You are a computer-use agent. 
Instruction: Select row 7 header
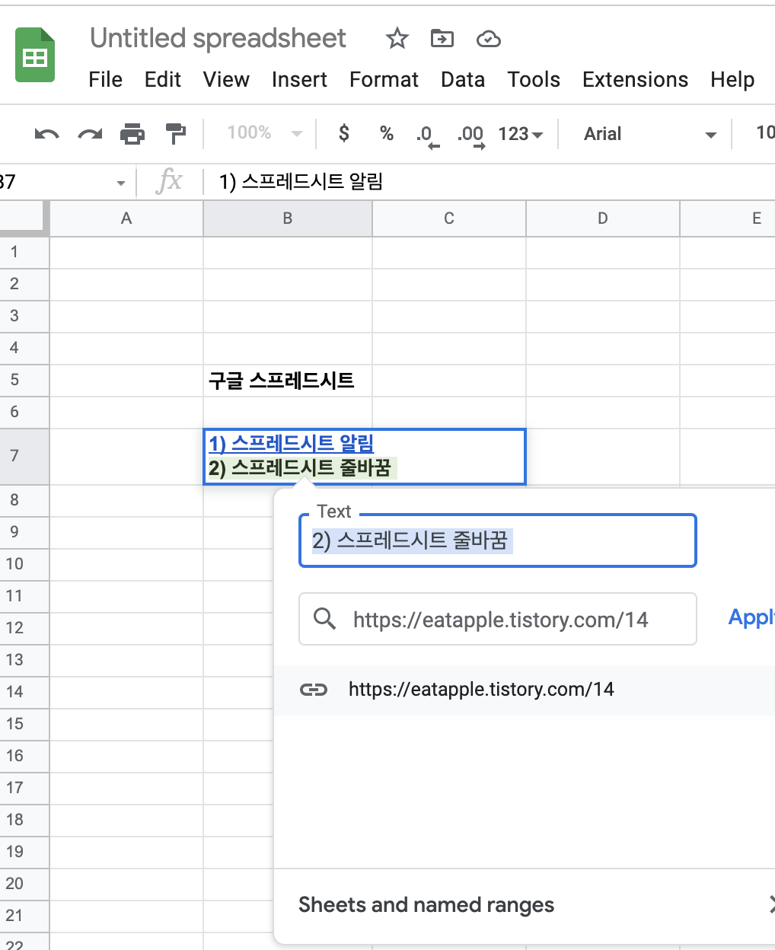[x=24, y=456]
